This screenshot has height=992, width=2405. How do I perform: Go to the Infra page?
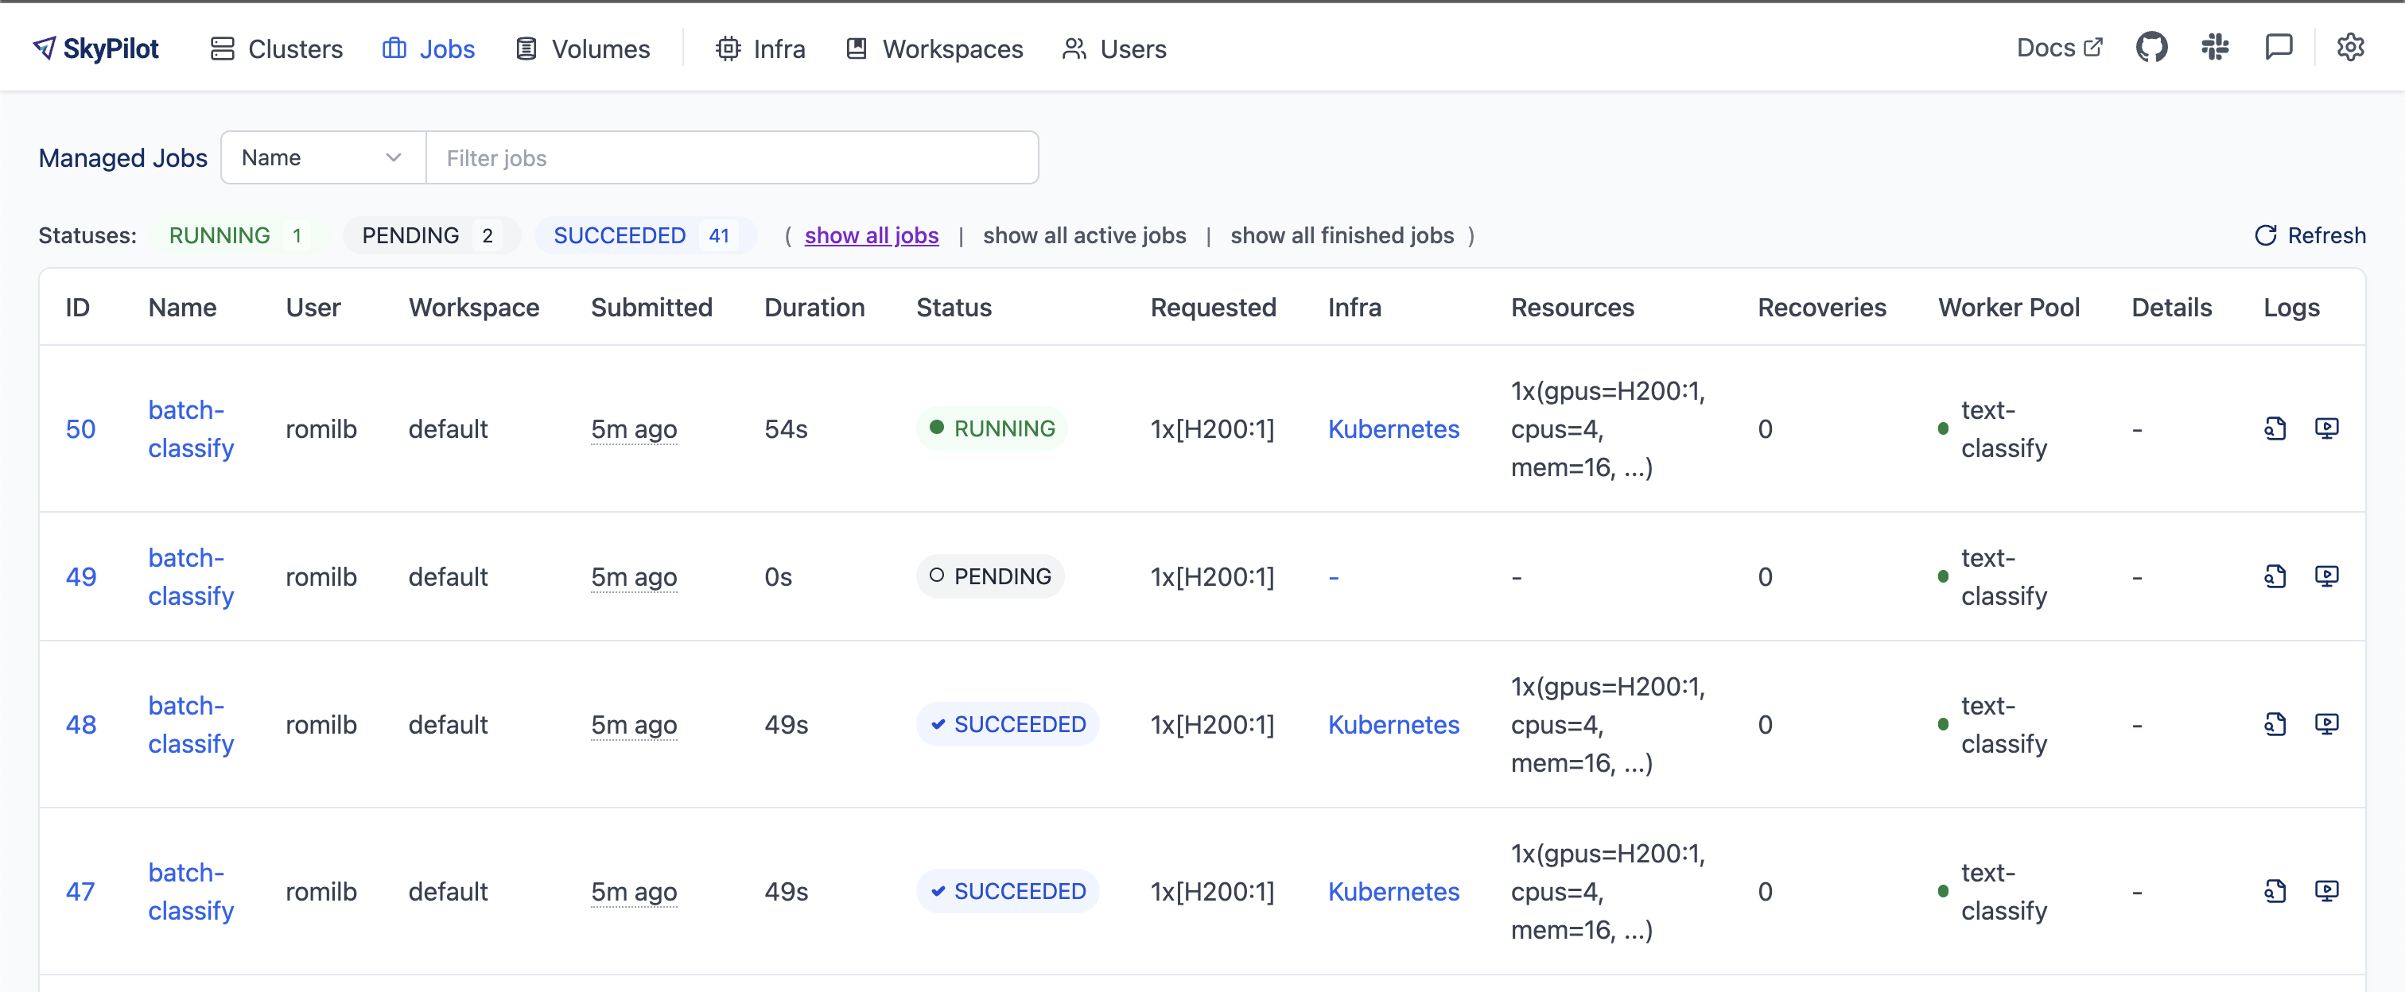(x=761, y=48)
